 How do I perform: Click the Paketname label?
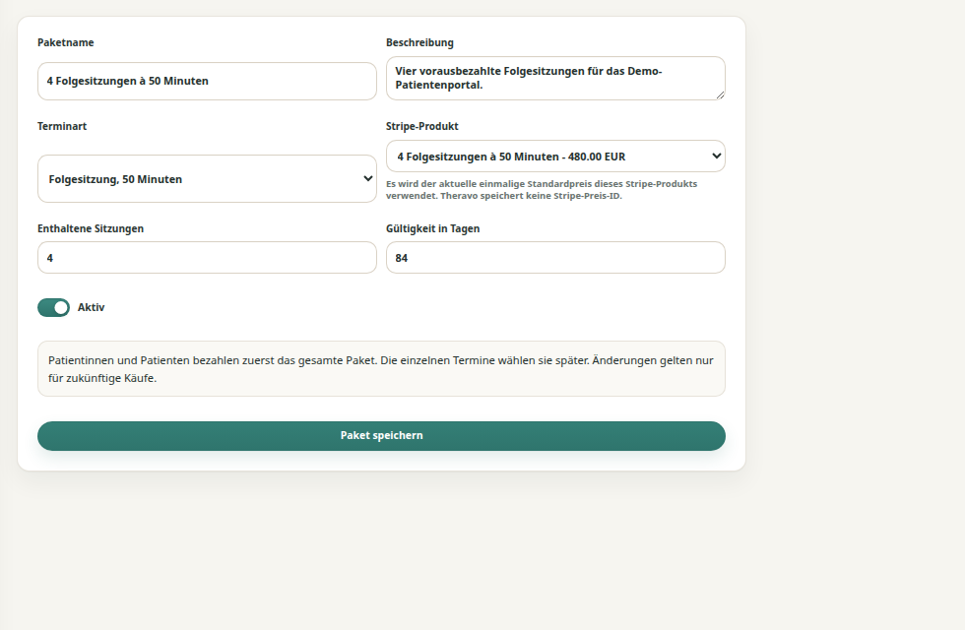pyautogui.click(x=66, y=42)
